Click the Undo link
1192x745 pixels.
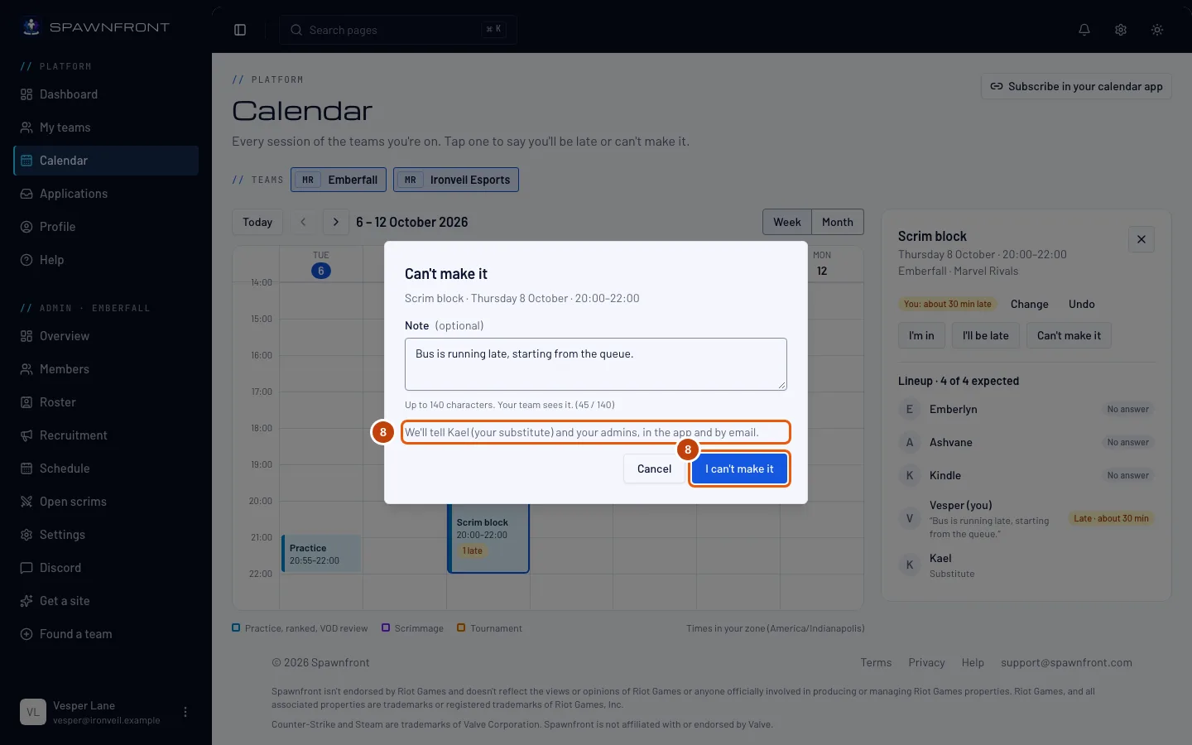1081,304
